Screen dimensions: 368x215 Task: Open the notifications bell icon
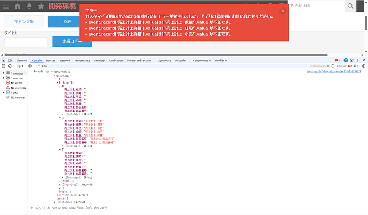[x=29, y=6]
